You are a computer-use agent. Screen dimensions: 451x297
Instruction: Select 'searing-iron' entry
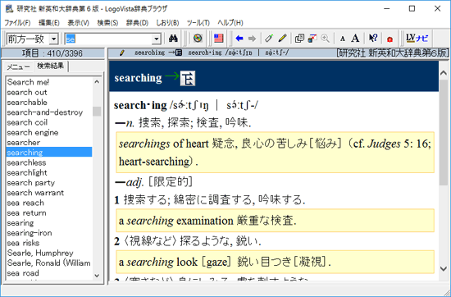(x=49, y=233)
